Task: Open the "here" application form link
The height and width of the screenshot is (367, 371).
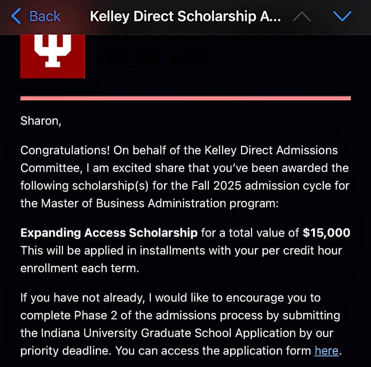Action: [x=326, y=351]
